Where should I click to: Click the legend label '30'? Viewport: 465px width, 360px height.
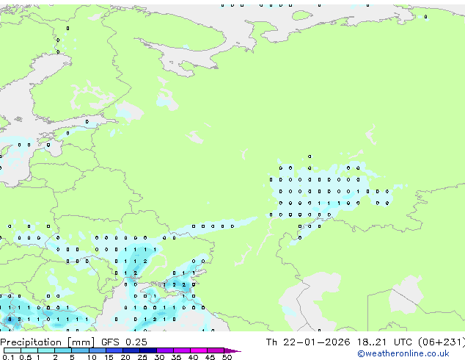[x=159, y=357]
